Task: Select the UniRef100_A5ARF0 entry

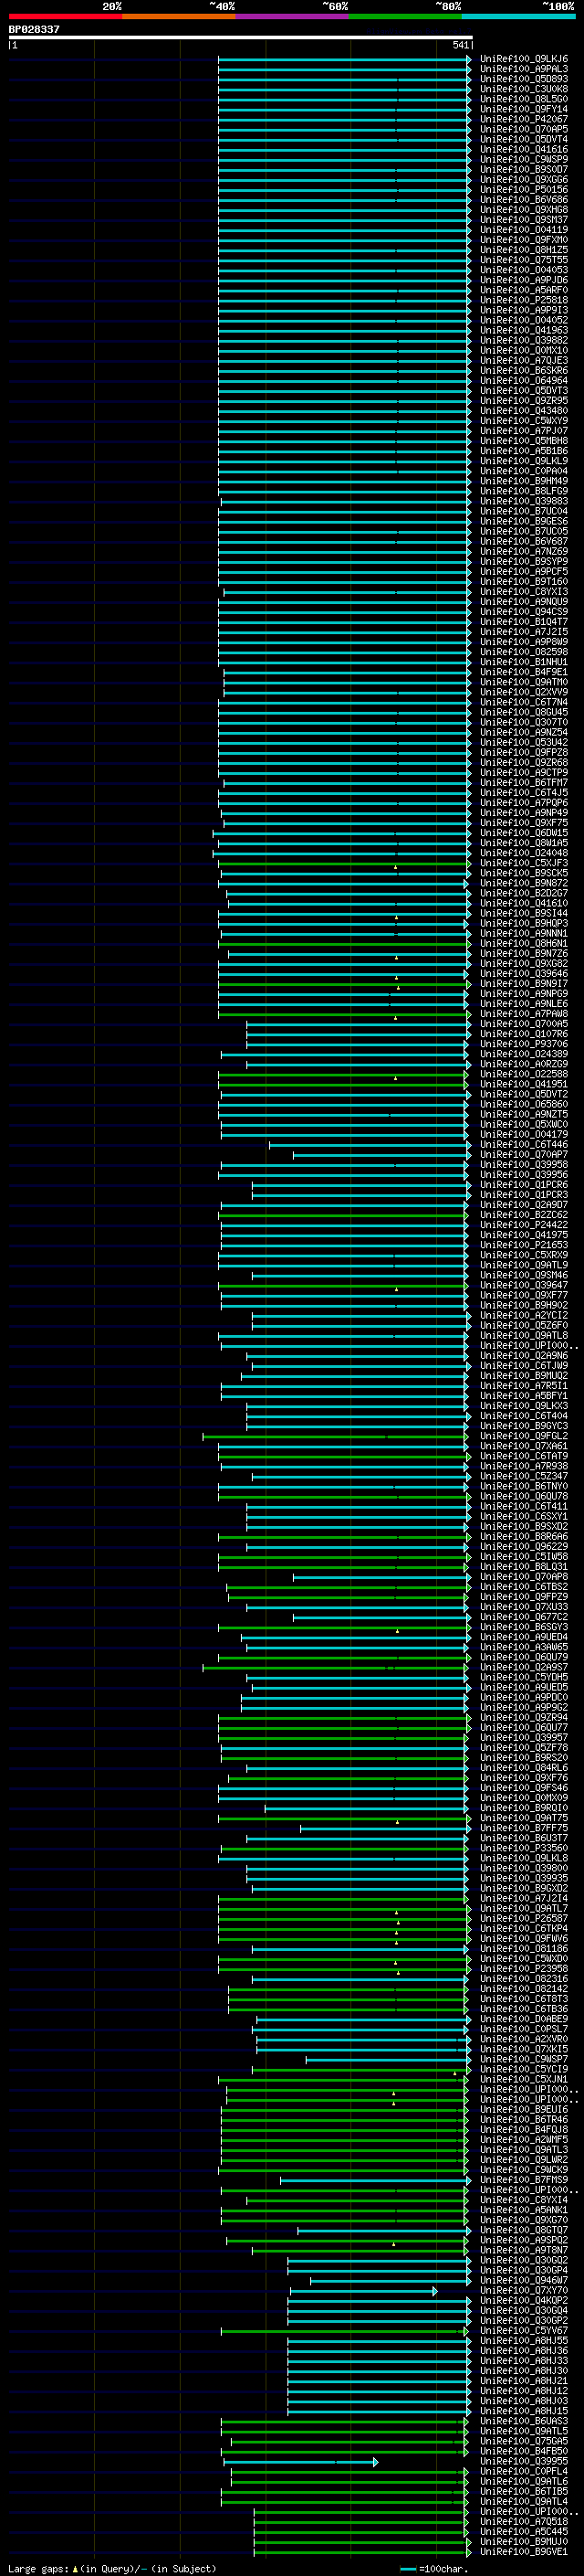Action: pos(524,291)
